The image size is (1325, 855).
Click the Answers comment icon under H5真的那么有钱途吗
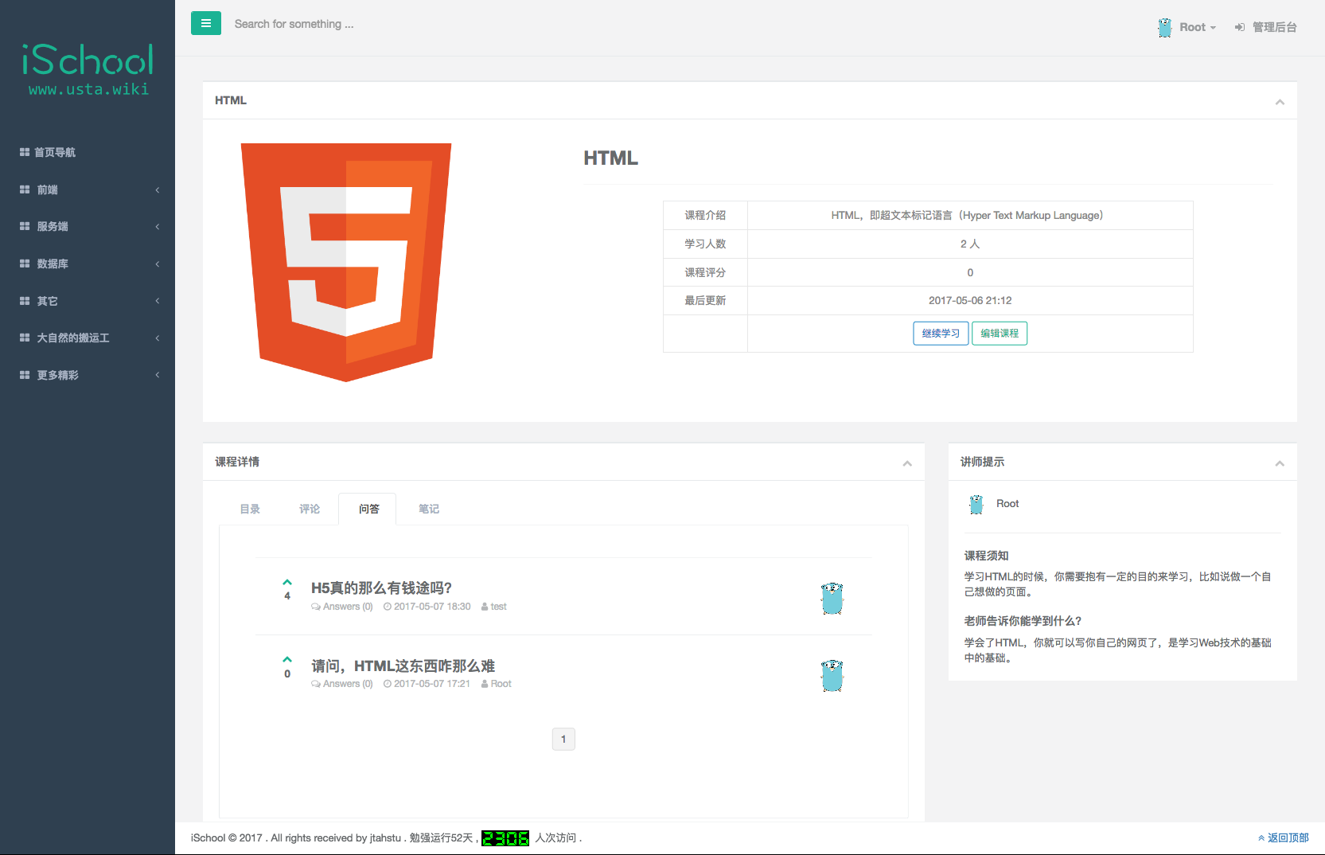(x=316, y=607)
